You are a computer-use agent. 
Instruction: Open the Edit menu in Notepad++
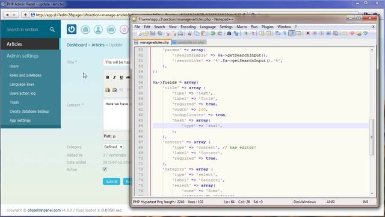(x=147, y=27)
